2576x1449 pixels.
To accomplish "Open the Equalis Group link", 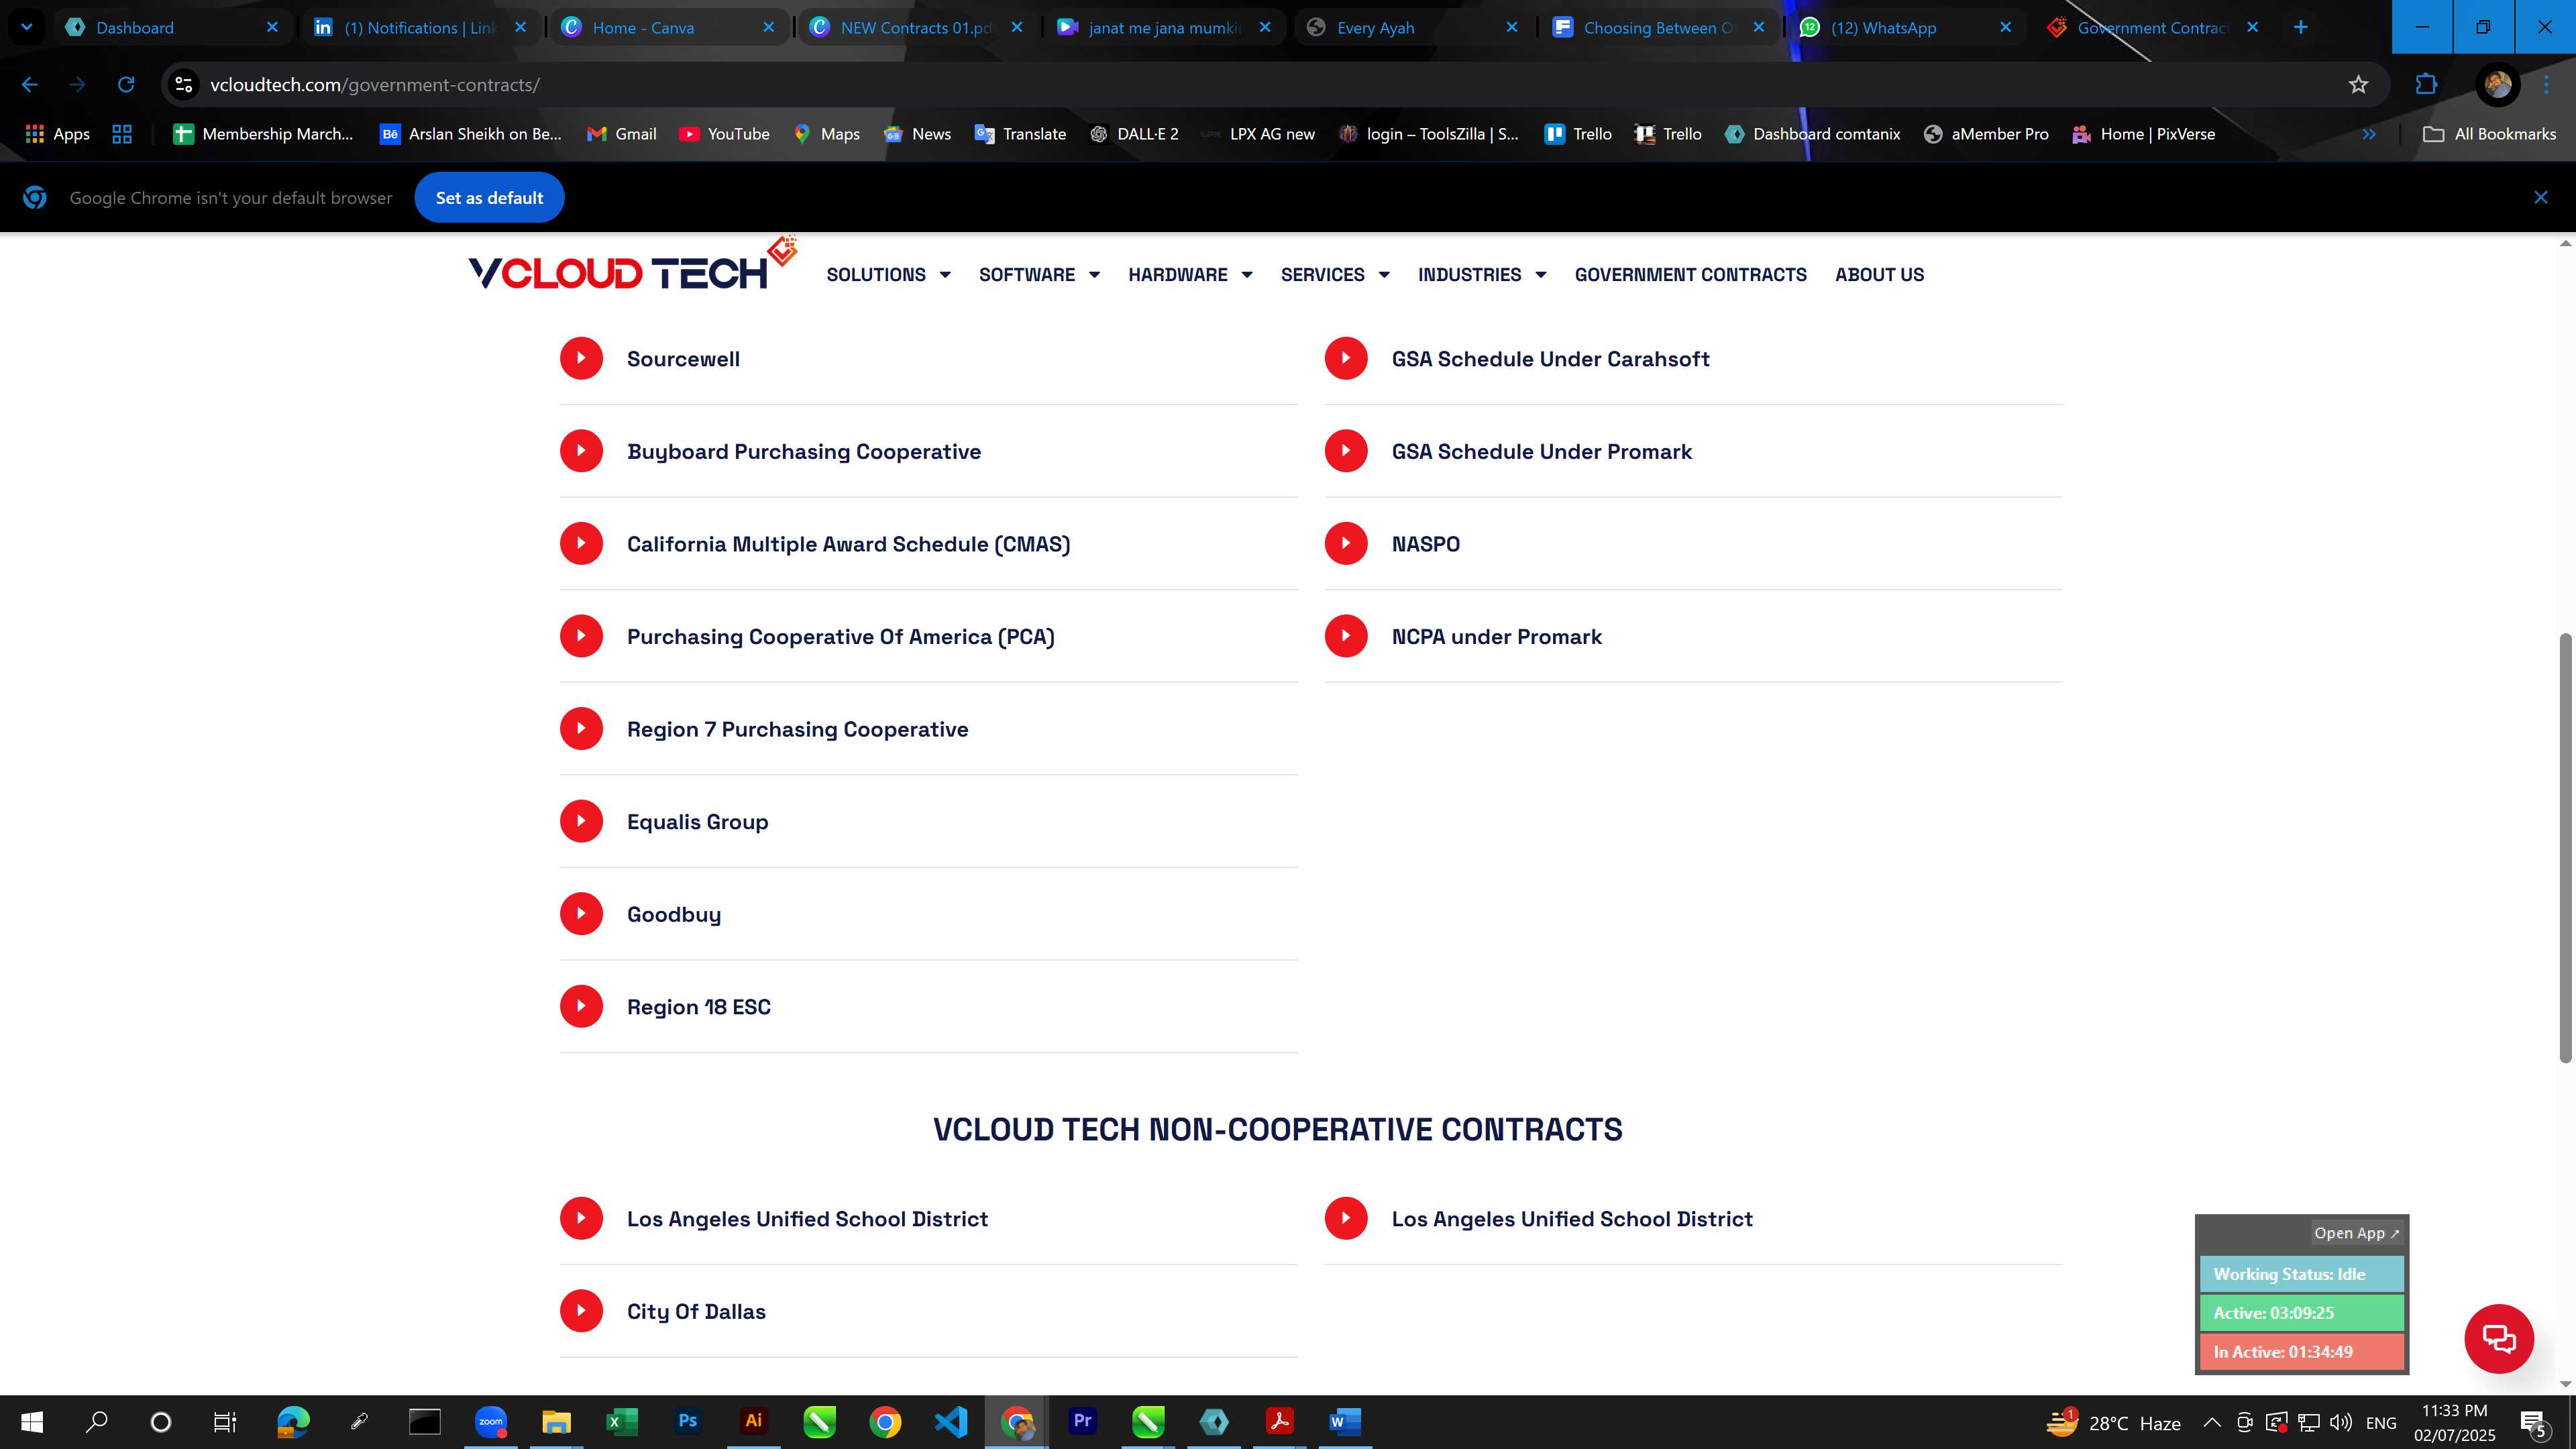I will click(697, 822).
